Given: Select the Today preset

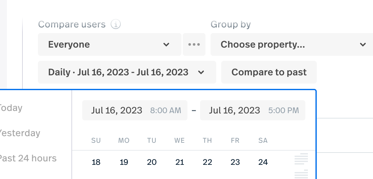Looking at the screenshot, I should [11, 108].
